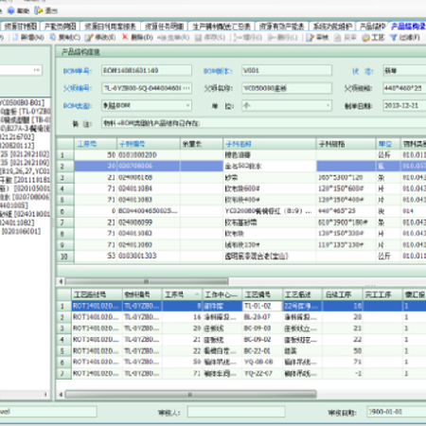Select materials row 6 starting BC044004650025

[241, 211]
